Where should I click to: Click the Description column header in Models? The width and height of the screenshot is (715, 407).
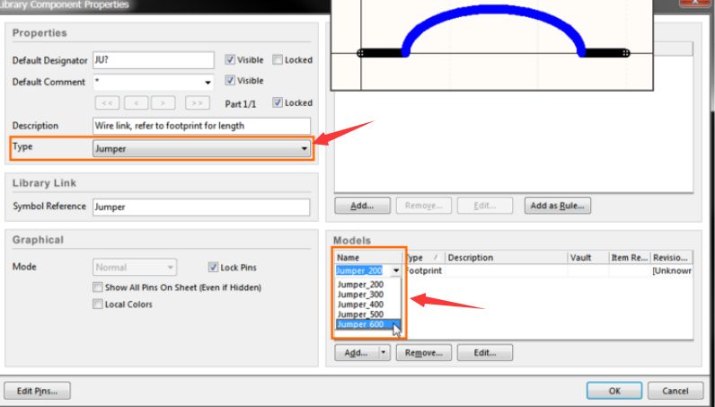click(506, 257)
